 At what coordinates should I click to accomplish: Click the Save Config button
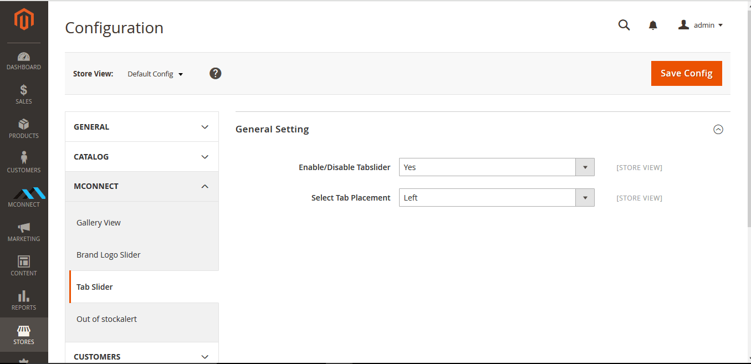click(x=686, y=73)
